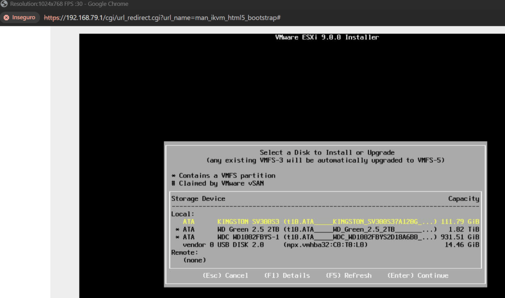Click the 111.79 GiB capacity value
505x298 pixels.
point(460,222)
